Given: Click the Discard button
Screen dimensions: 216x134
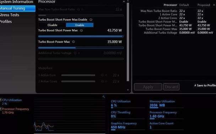Looking at the screenshot, I should [x=171, y=87].
